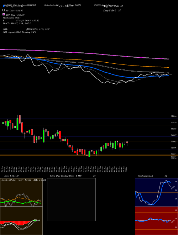Viewport: 178px width, 235px height.
Task: Select the '200 Day = 567.99' legend text
Action: point(15,15)
